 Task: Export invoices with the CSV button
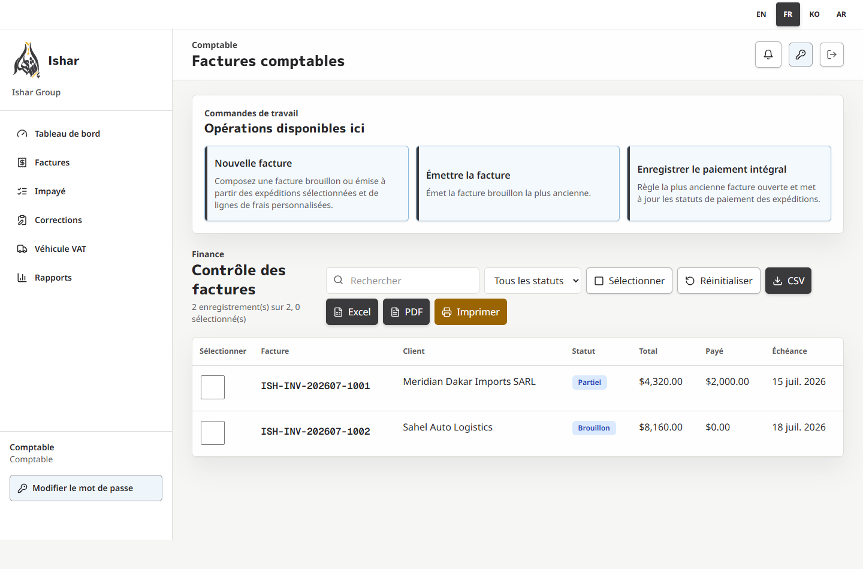tap(788, 281)
